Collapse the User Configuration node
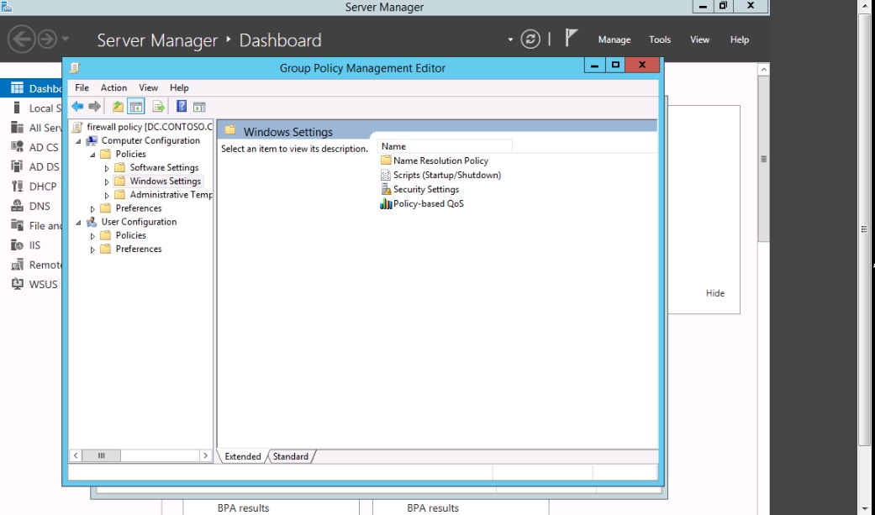This screenshot has height=515, width=875. (x=79, y=223)
